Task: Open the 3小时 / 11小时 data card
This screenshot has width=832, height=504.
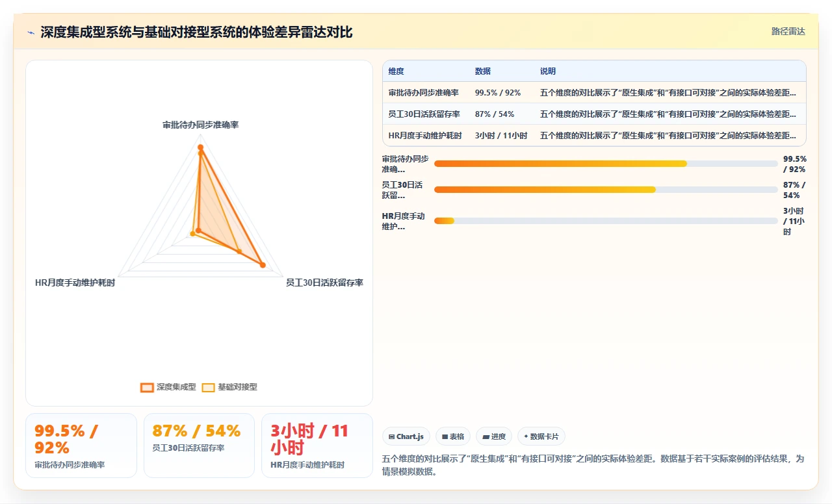Action: pos(317,446)
